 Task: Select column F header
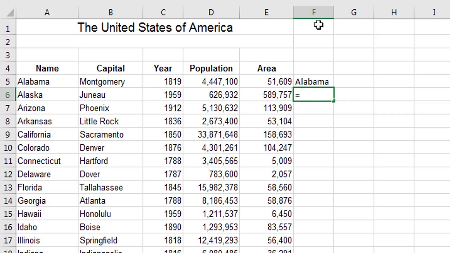click(314, 13)
